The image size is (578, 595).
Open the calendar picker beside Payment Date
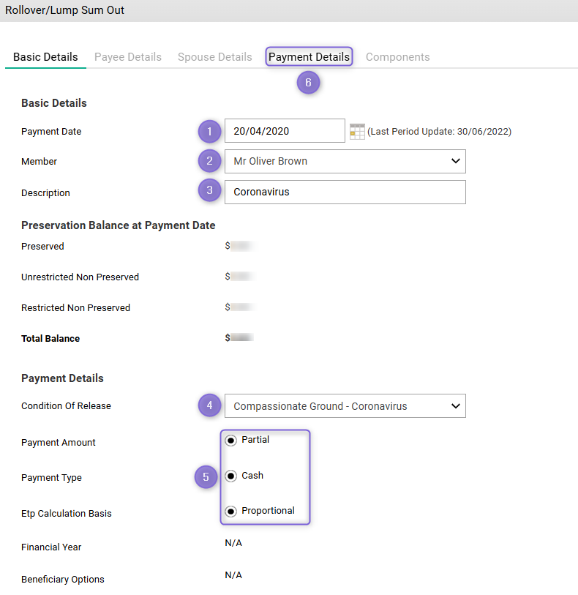[x=357, y=132]
